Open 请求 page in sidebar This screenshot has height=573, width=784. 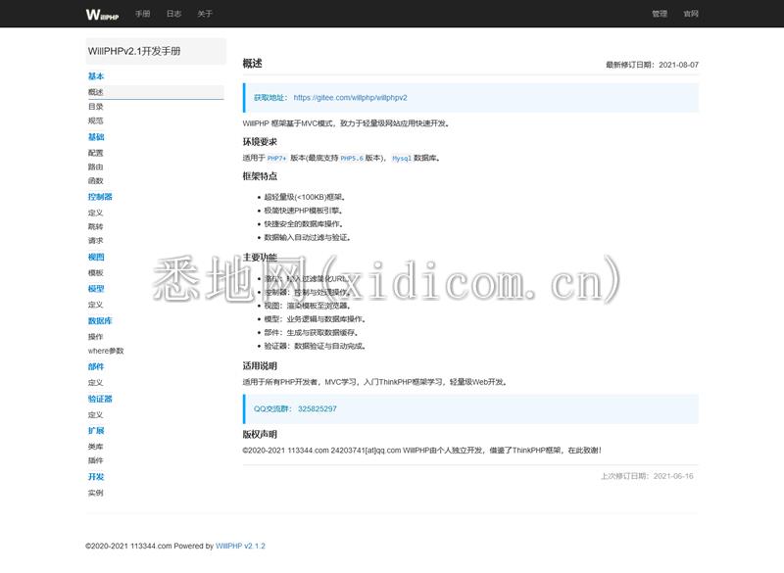click(x=95, y=241)
